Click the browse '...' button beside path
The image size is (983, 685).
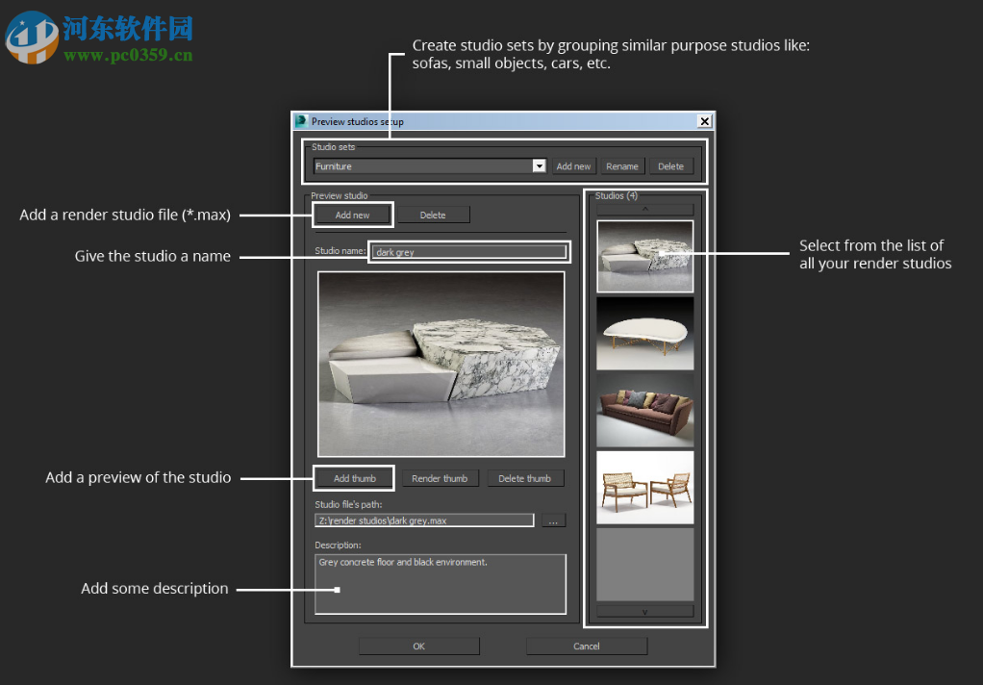pos(553,520)
